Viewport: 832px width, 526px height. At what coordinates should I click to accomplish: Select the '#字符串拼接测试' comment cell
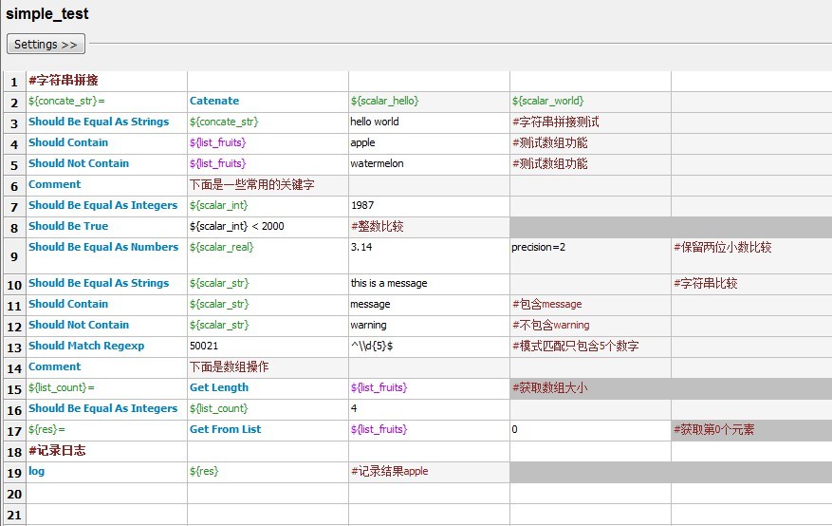tap(591, 122)
